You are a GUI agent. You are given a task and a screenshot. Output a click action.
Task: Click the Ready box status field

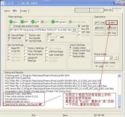[97, 10]
